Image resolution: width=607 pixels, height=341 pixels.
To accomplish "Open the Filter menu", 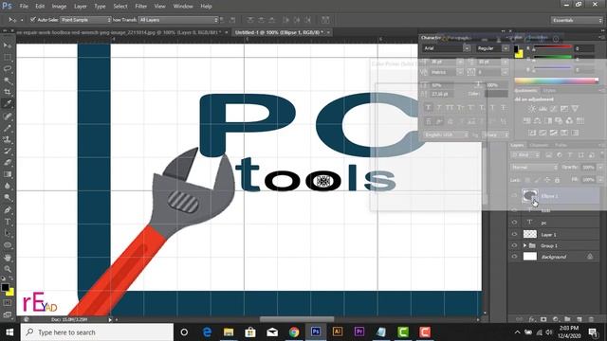I will (x=141, y=7).
